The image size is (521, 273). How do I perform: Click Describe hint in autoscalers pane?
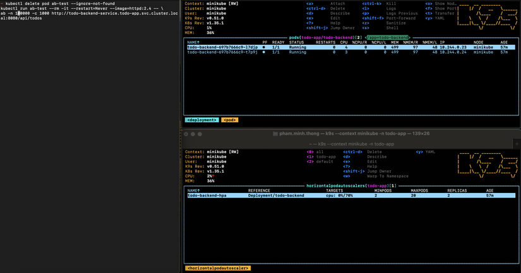(365, 156)
